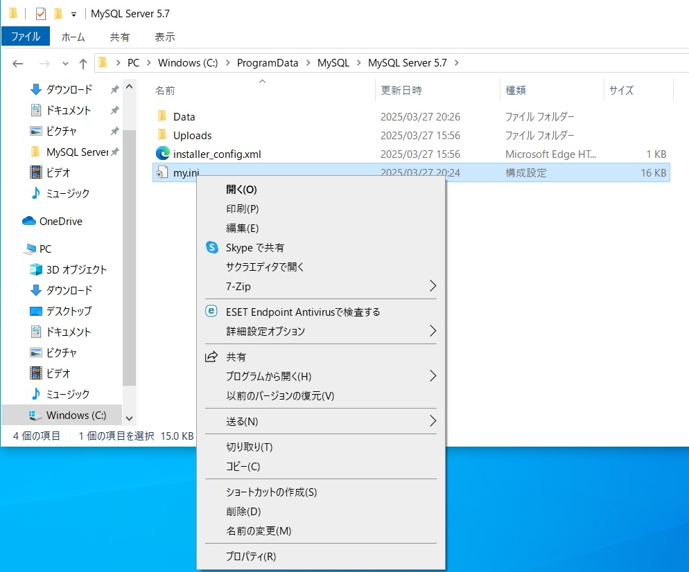Select the Uploads folder name
The image size is (689, 572).
(193, 135)
